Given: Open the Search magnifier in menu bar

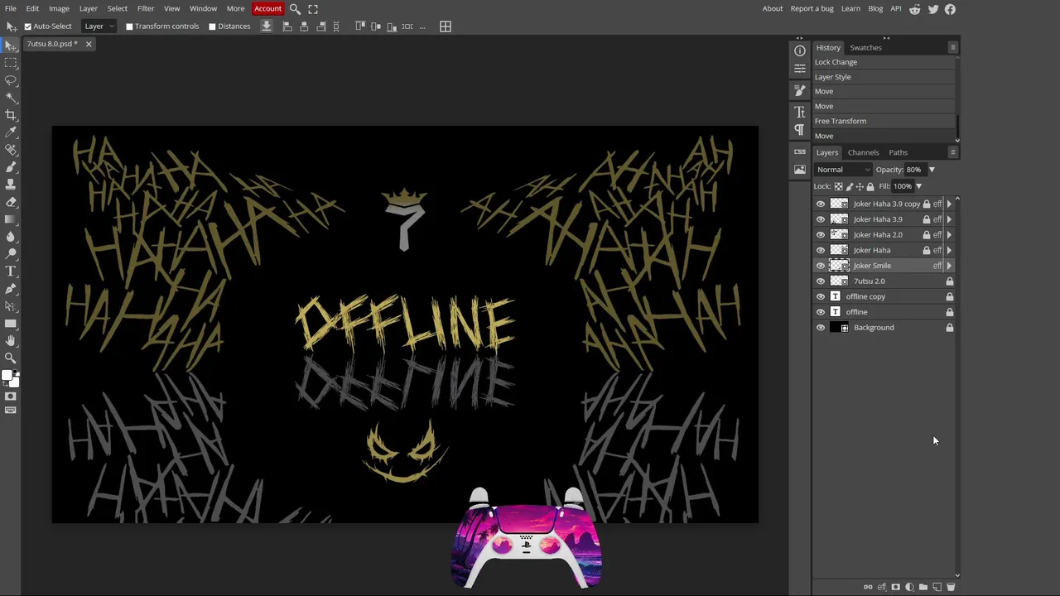Looking at the screenshot, I should (x=295, y=8).
